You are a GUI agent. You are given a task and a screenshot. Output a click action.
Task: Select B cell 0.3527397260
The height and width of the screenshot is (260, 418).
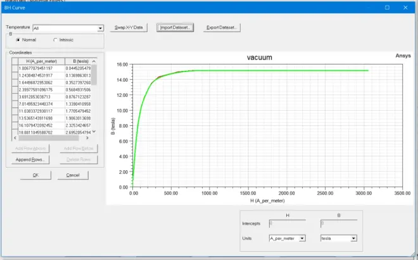[x=78, y=83]
